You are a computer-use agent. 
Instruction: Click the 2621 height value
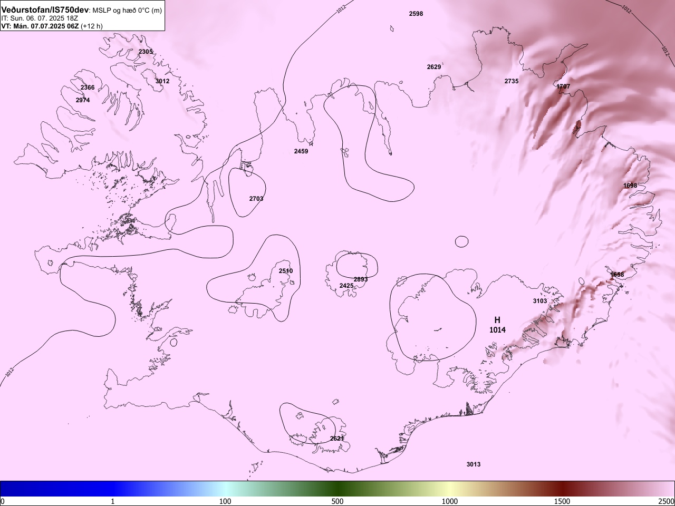click(337, 439)
